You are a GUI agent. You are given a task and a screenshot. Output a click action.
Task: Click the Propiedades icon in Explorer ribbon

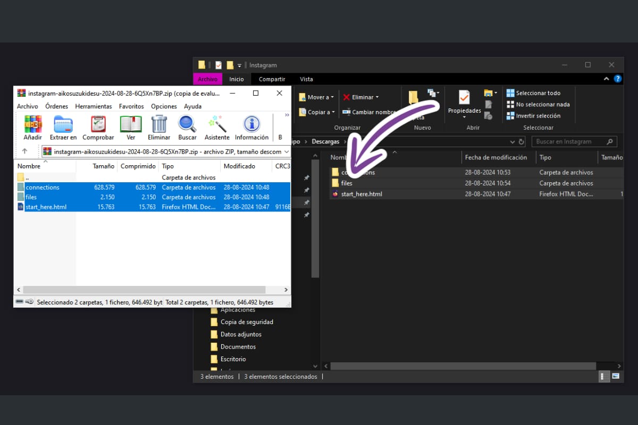click(x=464, y=98)
